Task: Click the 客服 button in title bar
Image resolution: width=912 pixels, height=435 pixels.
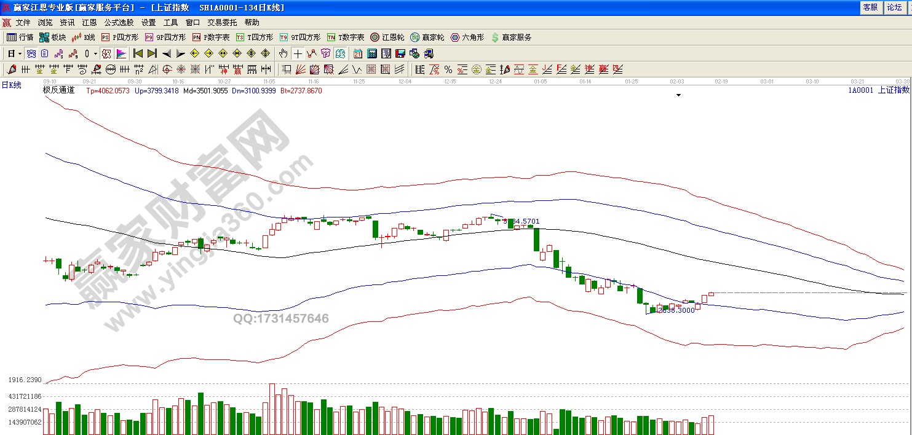Action: click(870, 7)
